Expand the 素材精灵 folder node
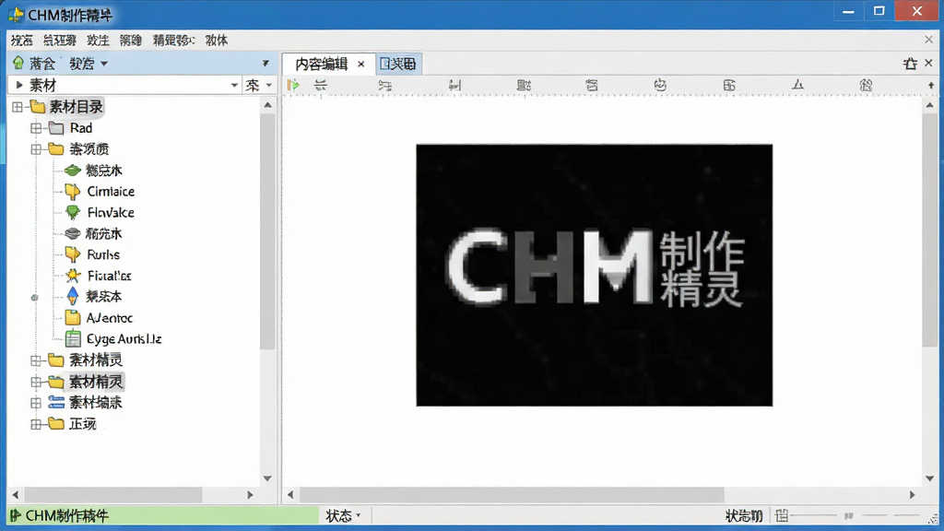Screen dimensions: 944x531 (36, 360)
